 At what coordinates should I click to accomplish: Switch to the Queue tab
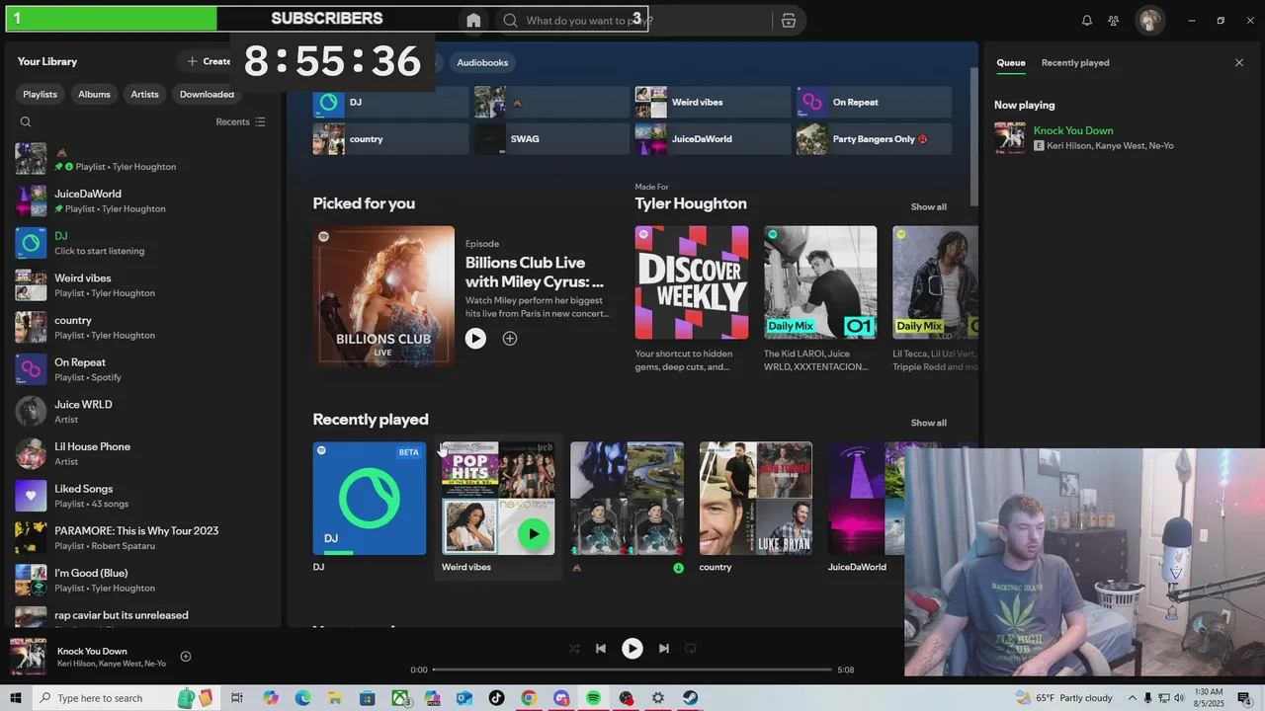1010,62
